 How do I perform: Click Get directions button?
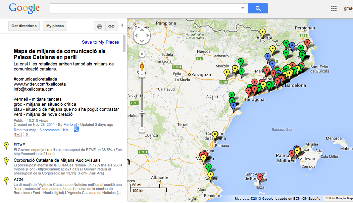point(24,26)
